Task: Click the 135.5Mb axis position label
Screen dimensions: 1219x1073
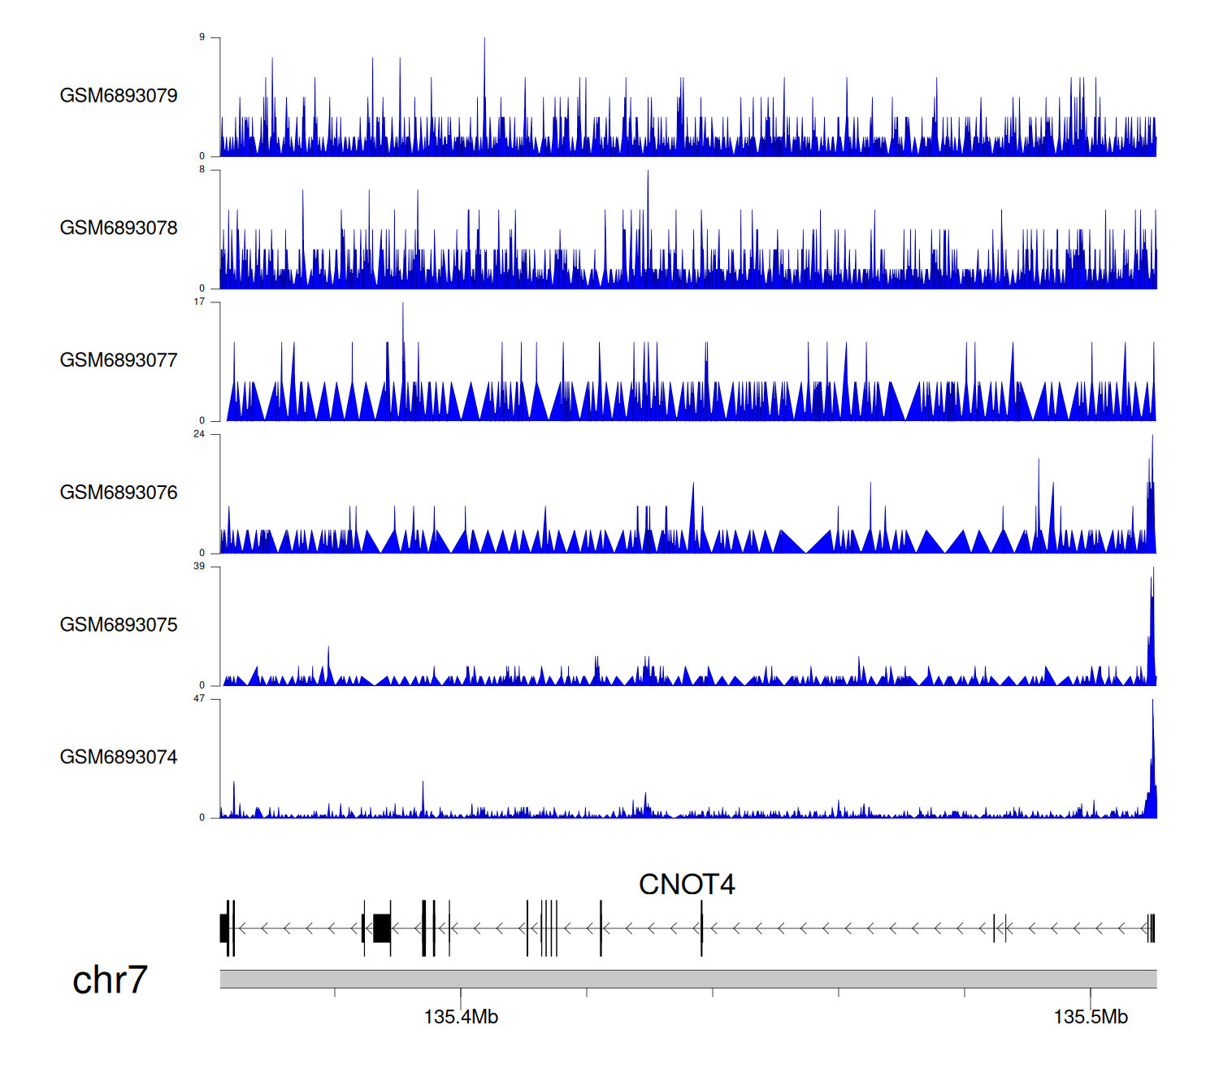Action: 1091,1017
